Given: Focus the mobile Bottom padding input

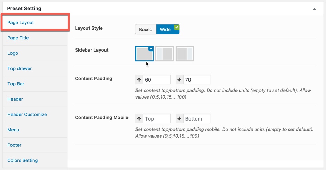Looking at the screenshot, I should tap(197, 118).
